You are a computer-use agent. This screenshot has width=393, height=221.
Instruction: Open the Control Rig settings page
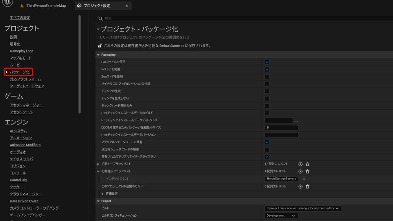18,180
